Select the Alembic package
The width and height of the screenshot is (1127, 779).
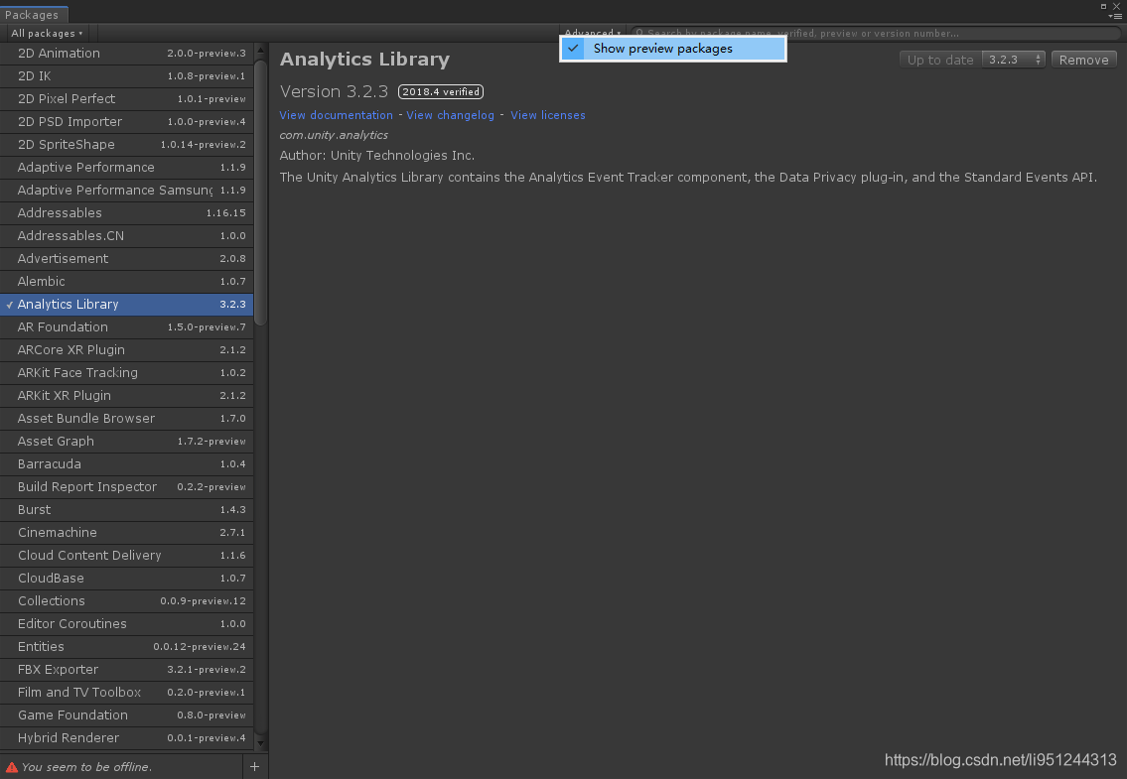click(126, 282)
